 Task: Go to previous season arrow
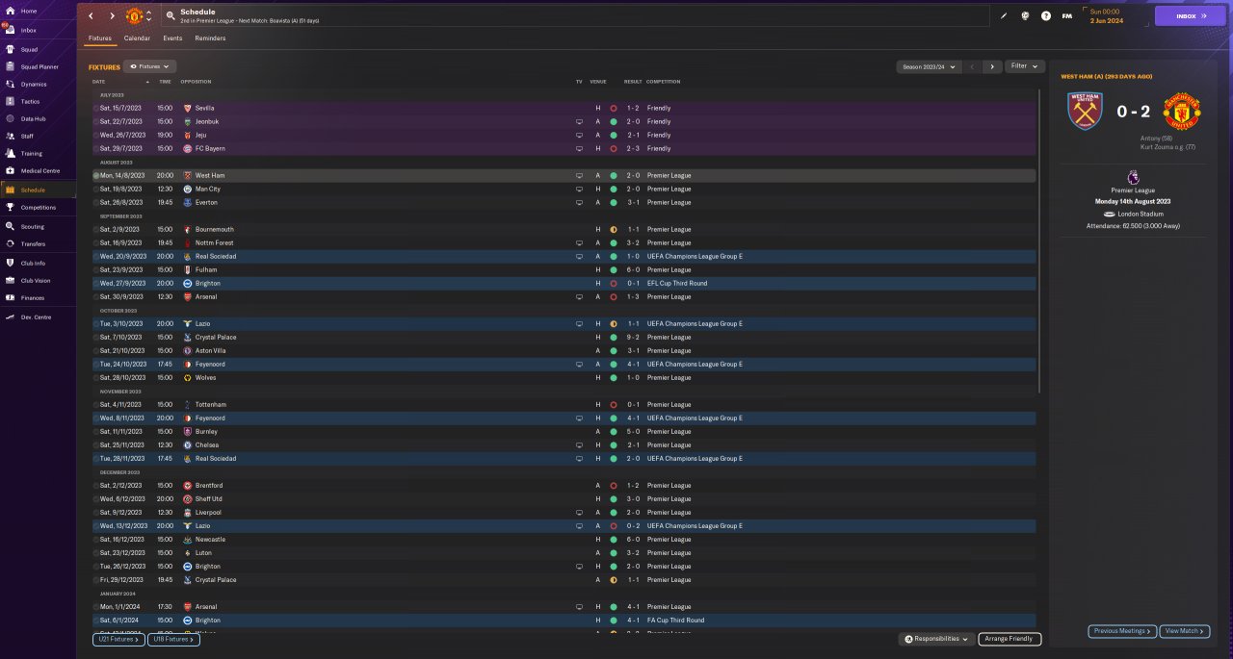(971, 66)
